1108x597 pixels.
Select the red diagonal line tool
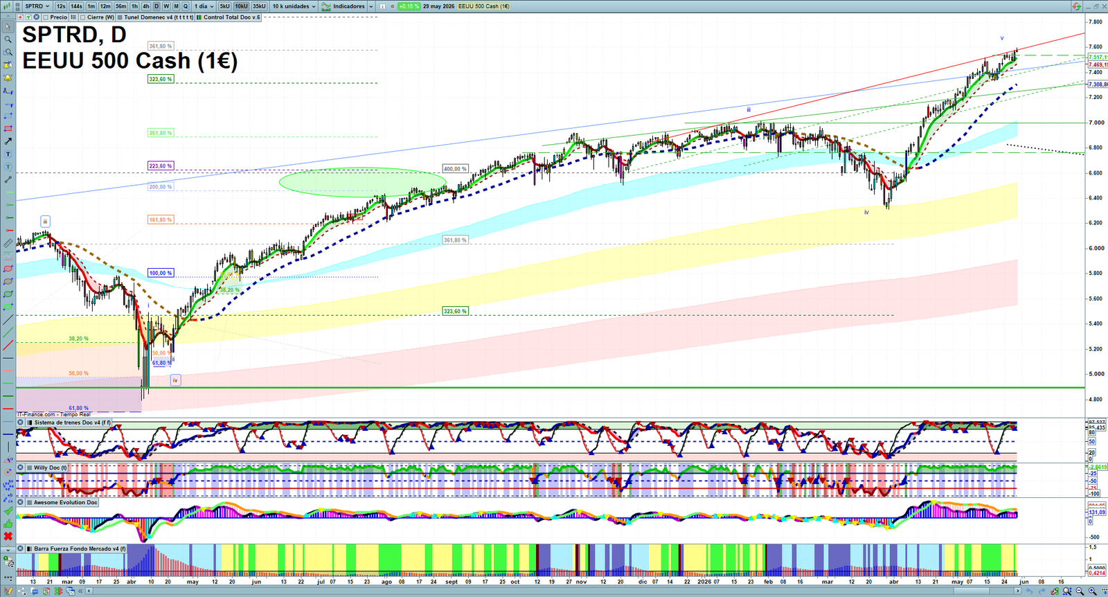coord(8,345)
